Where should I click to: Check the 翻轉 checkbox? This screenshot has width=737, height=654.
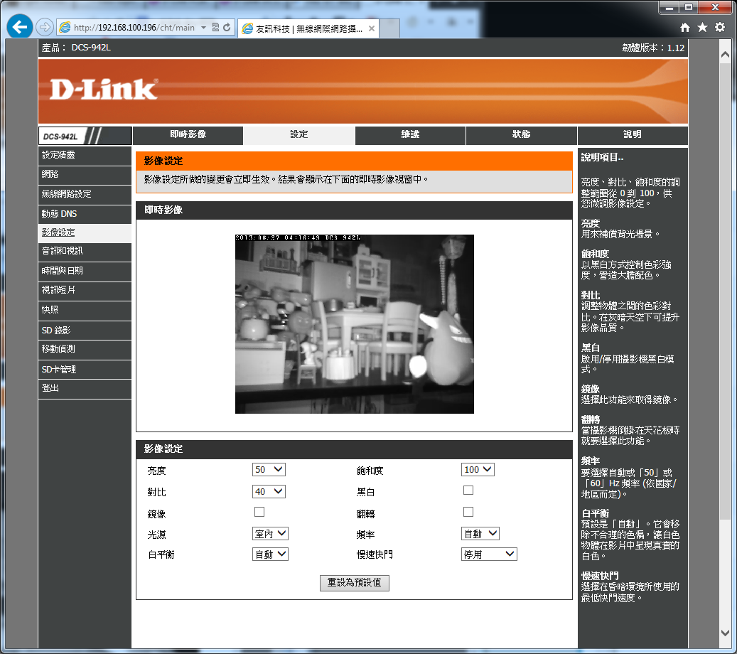(x=468, y=512)
